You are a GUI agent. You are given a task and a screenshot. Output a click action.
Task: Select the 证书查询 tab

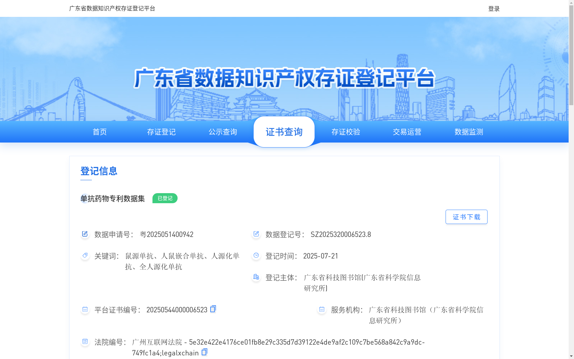tap(284, 132)
